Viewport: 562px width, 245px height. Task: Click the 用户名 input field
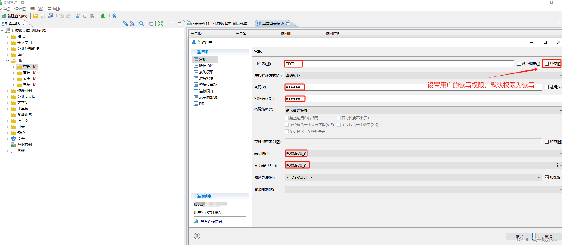(399, 64)
